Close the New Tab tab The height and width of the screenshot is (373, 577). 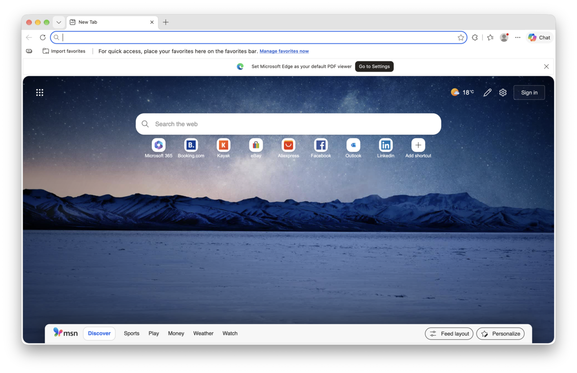pos(152,22)
